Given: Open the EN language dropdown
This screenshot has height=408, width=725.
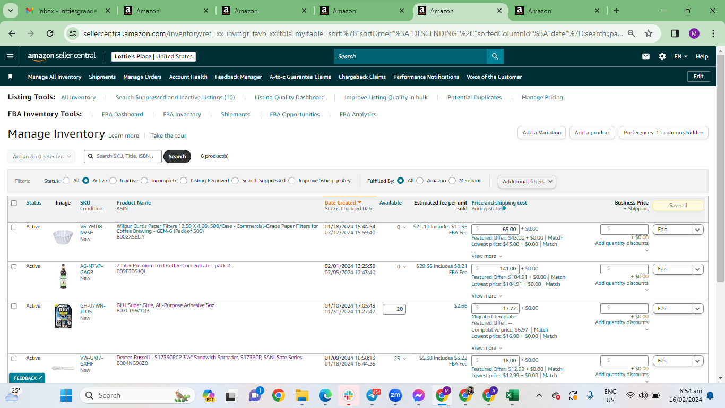Looking at the screenshot, I should pos(680,56).
